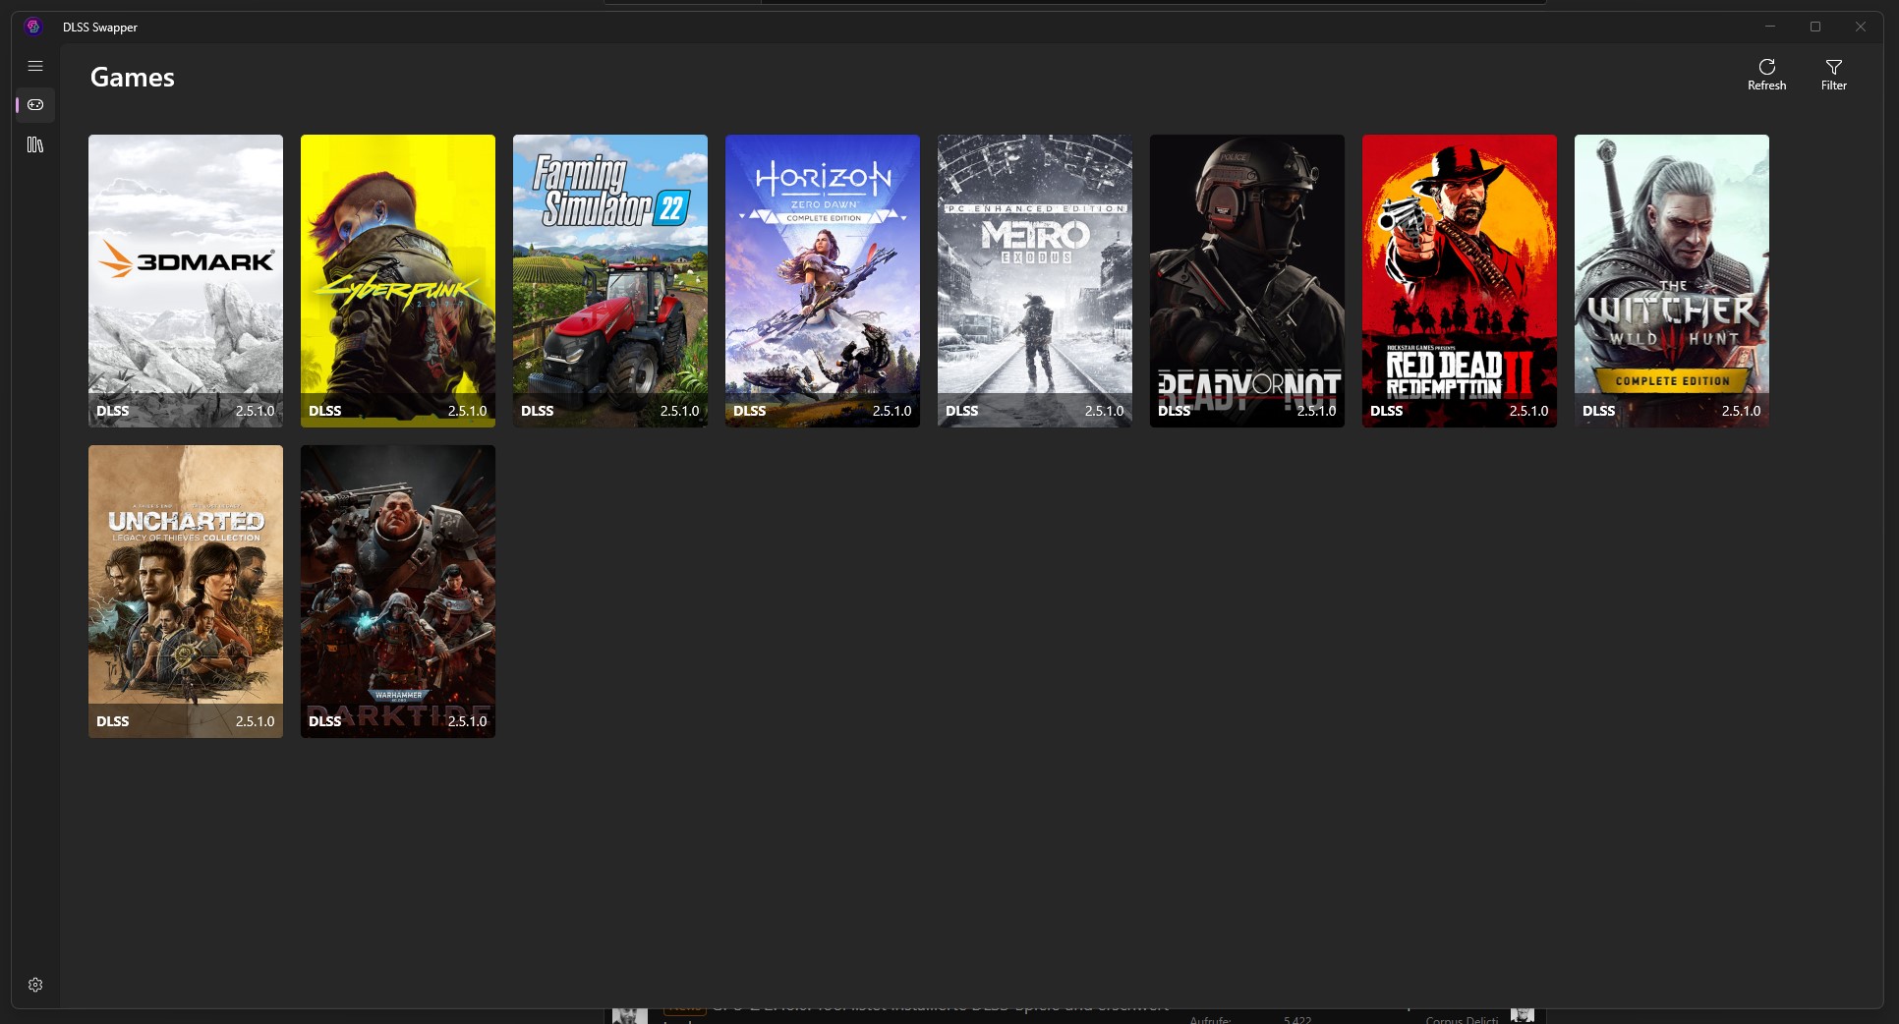Viewport: 1899px width, 1024px height.
Task: Open the Warhammer Darktide game card
Action: [398, 592]
